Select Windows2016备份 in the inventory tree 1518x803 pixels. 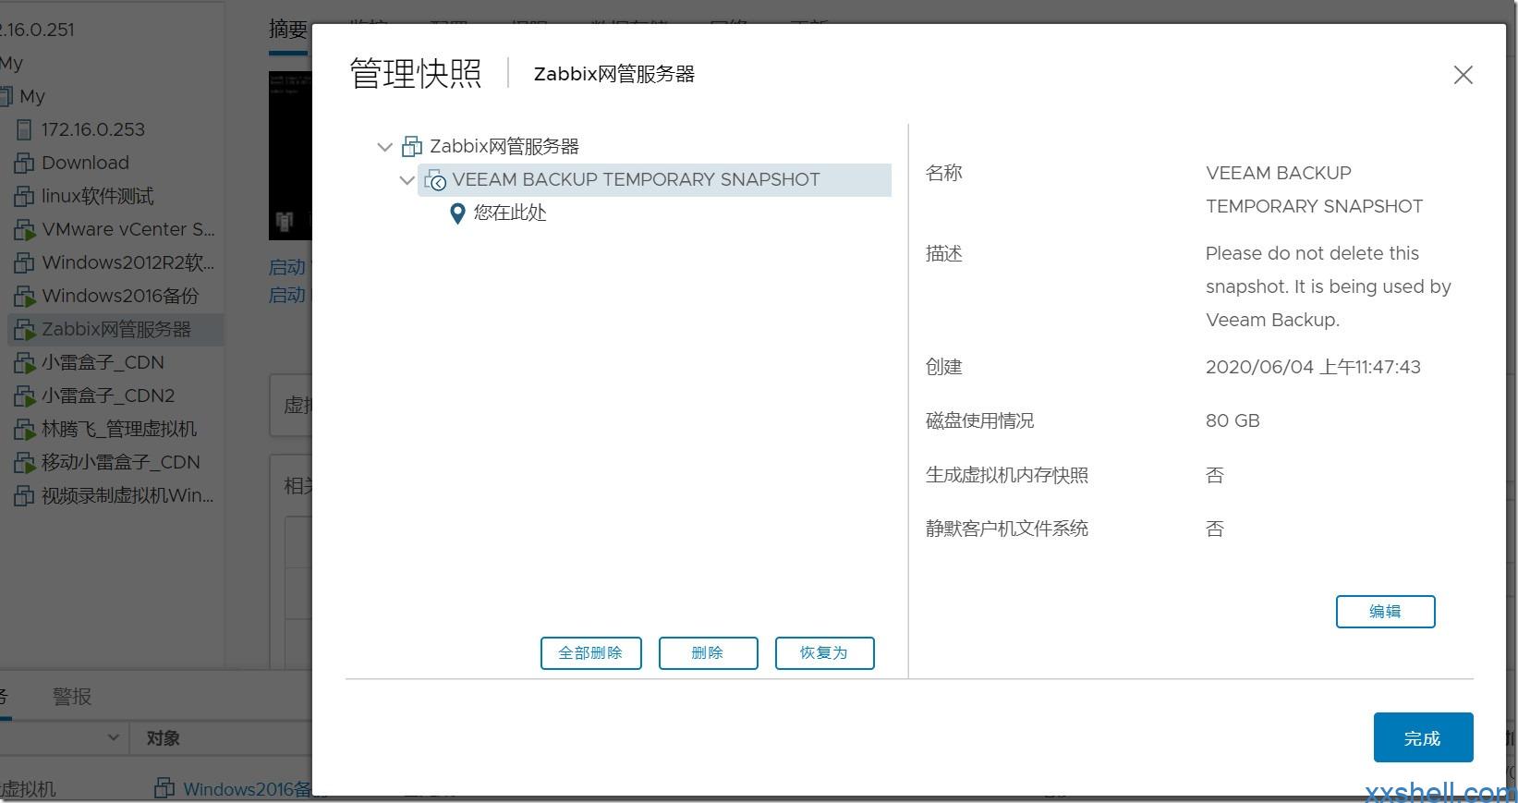pos(120,296)
